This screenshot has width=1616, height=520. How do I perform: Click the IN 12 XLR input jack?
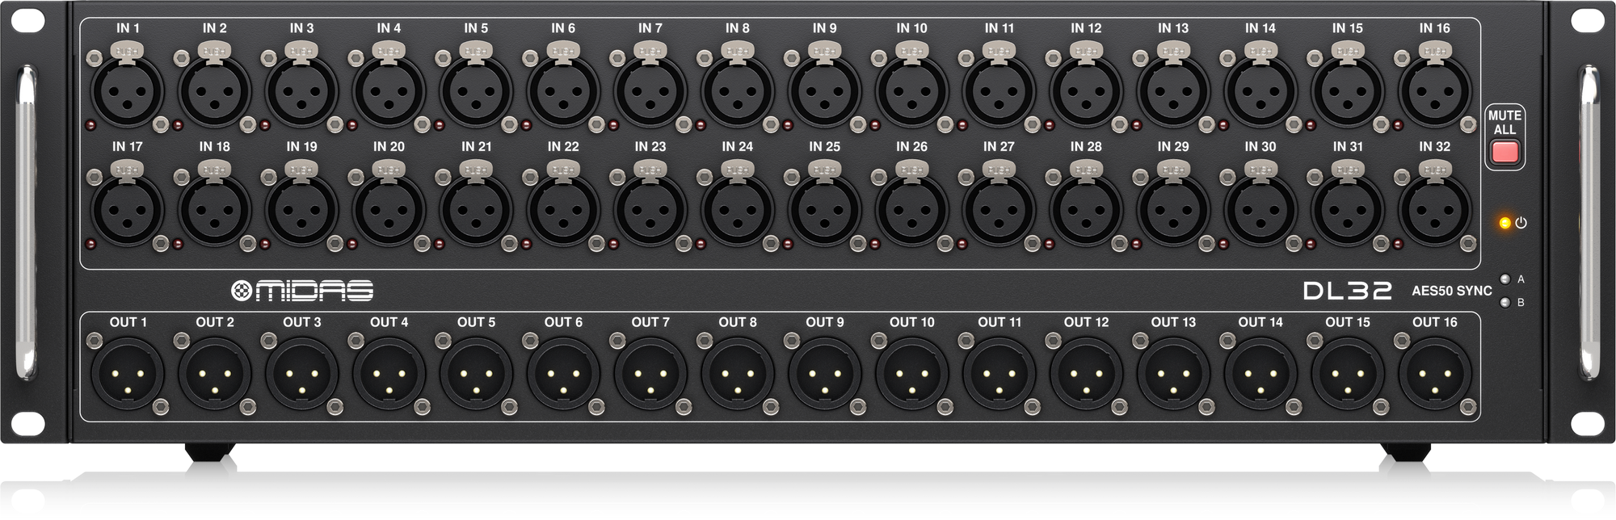1086,90
